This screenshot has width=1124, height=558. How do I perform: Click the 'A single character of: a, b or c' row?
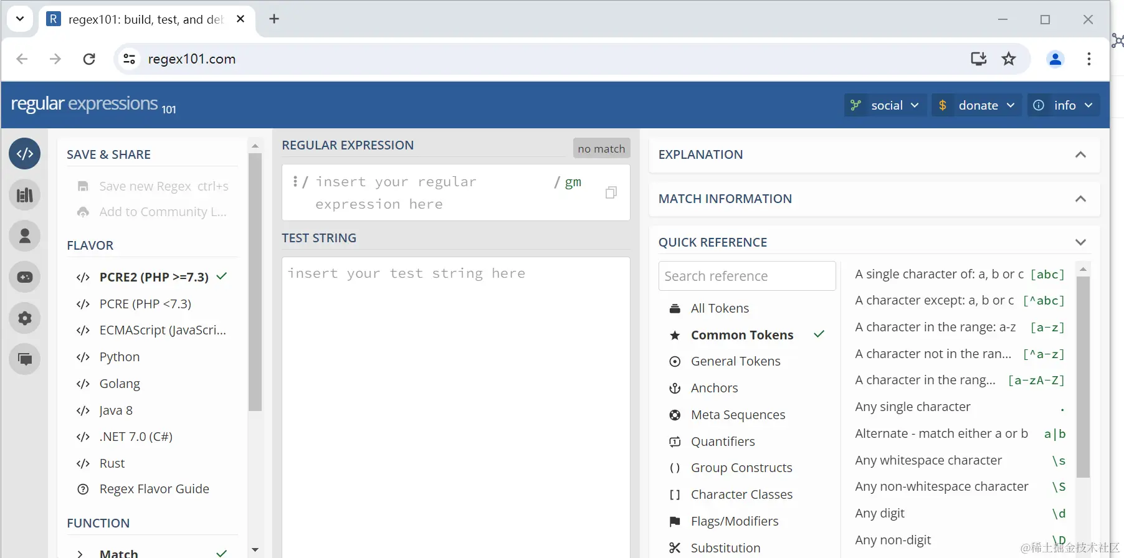click(x=960, y=274)
